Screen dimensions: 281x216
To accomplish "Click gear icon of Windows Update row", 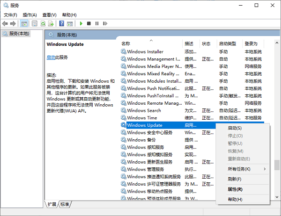I will tap(123, 125).
